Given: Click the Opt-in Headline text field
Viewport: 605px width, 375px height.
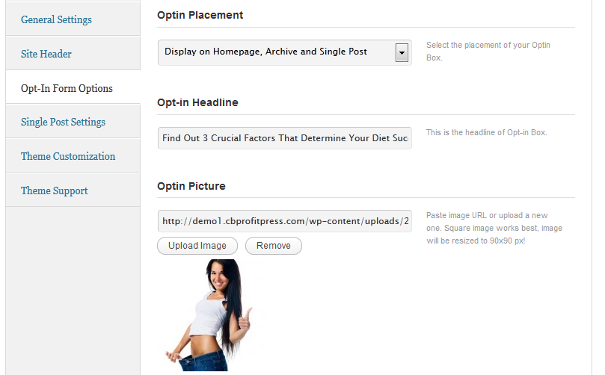Looking at the screenshot, I should 285,138.
